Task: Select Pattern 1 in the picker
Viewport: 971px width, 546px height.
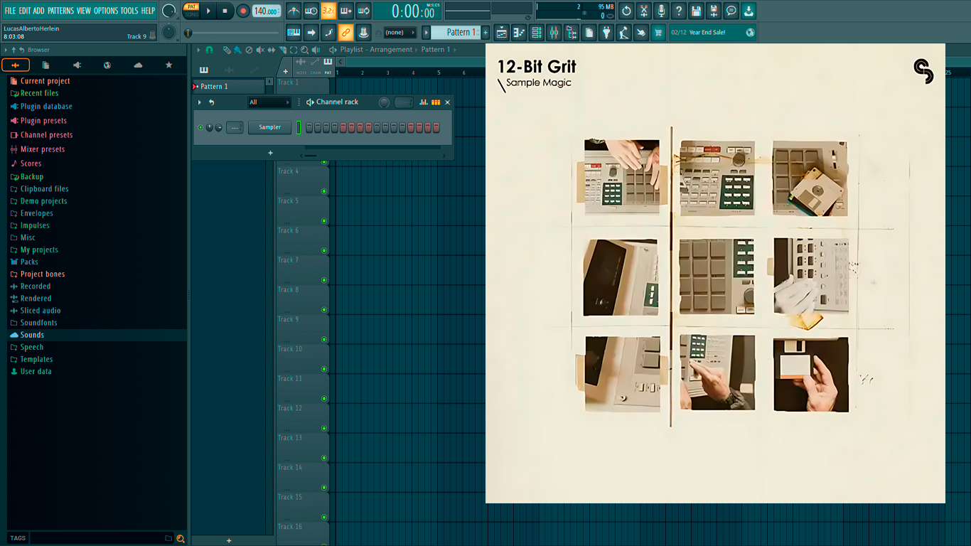Action: point(228,87)
